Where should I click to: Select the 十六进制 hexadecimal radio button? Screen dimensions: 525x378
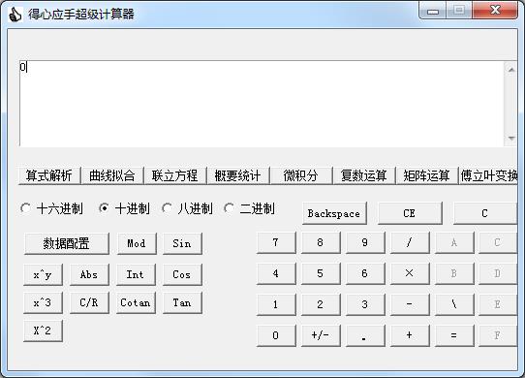[26, 208]
